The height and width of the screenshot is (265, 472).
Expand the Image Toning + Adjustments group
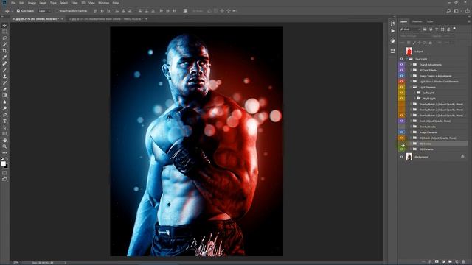click(x=411, y=76)
